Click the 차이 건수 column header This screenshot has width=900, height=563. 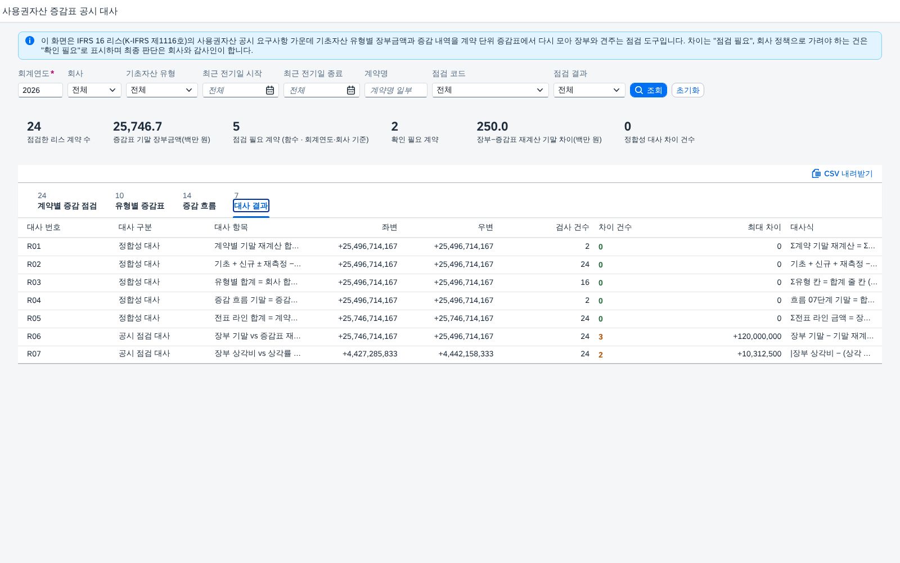coord(615,227)
